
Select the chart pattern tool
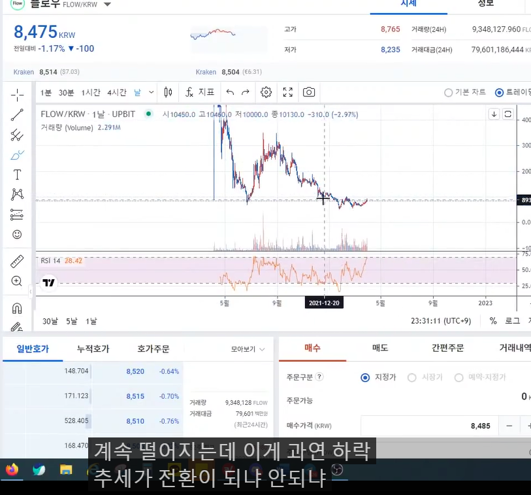pos(17,194)
